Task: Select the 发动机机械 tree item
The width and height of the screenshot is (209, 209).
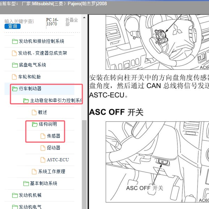Action: point(30,195)
